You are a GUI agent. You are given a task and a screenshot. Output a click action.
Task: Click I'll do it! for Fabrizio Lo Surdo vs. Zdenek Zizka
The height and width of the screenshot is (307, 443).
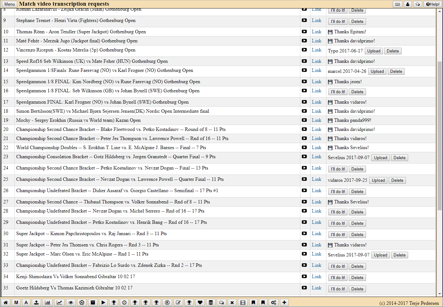pos(338,267)
